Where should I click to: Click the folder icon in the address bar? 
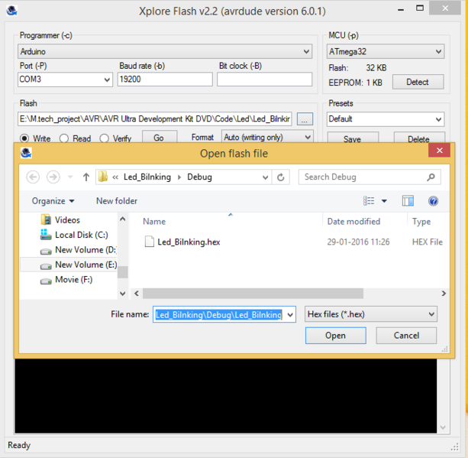click(x=102, y=177)
